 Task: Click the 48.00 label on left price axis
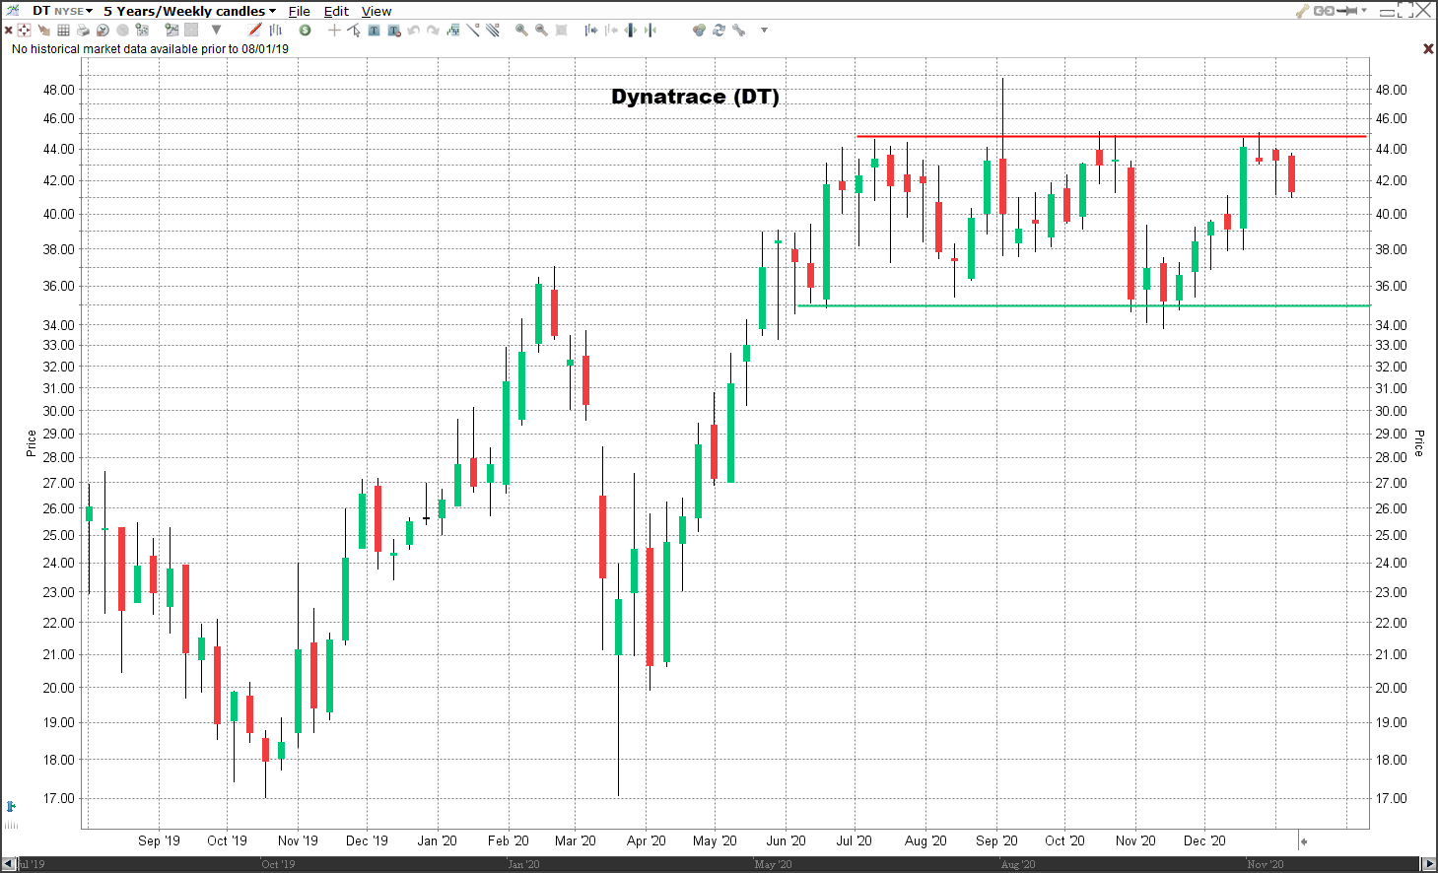pos(58,90)
